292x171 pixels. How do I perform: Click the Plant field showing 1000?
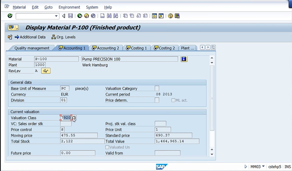pyautogui.click(x=40, y=65)
